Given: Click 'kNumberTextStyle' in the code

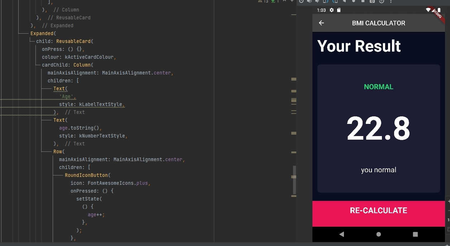Looking at the screenshot, I should click(x=102, y=136).
